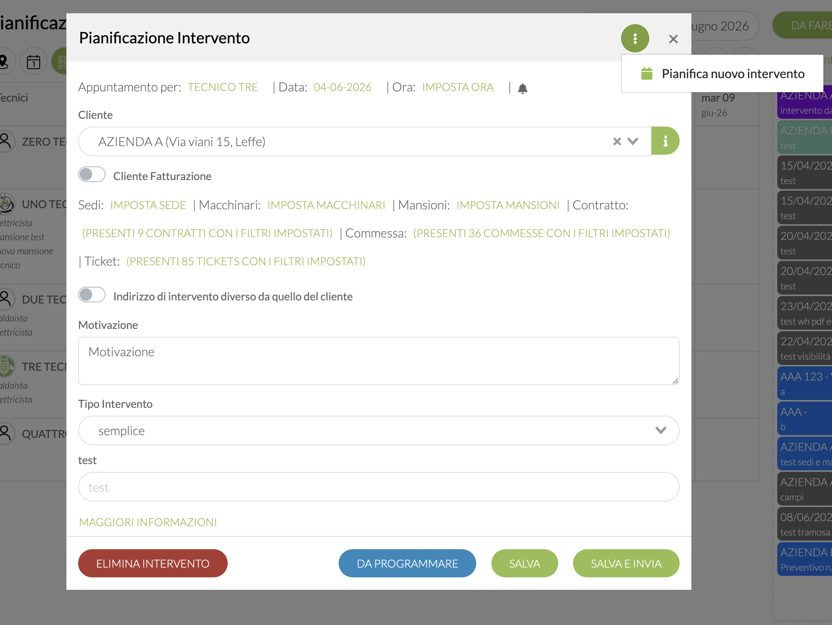Open the AZIENDA campi card

(x=805, y=489)
